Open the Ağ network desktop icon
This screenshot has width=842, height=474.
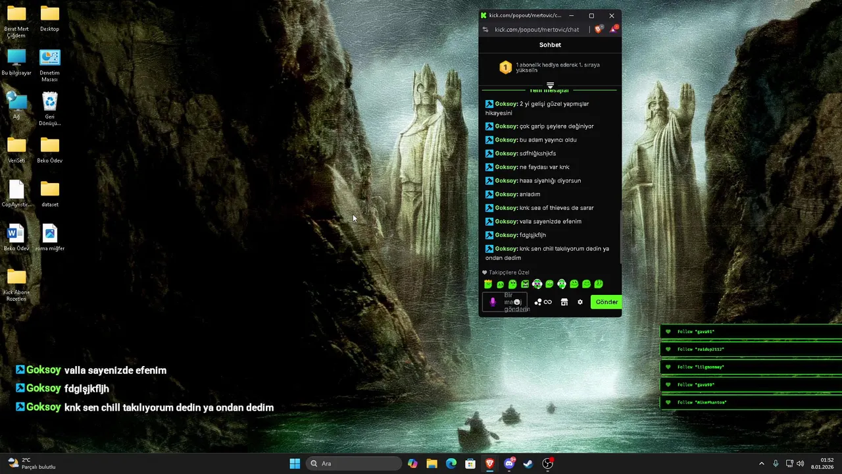click(16, 105)
